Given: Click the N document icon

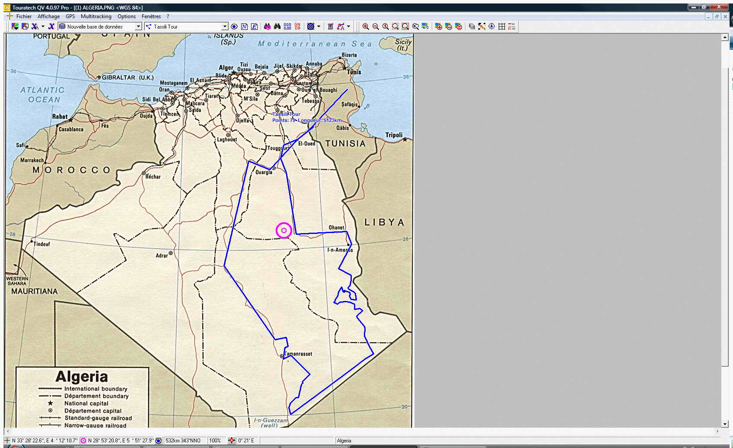Looking at the screenshot, I should click(244, 26).
